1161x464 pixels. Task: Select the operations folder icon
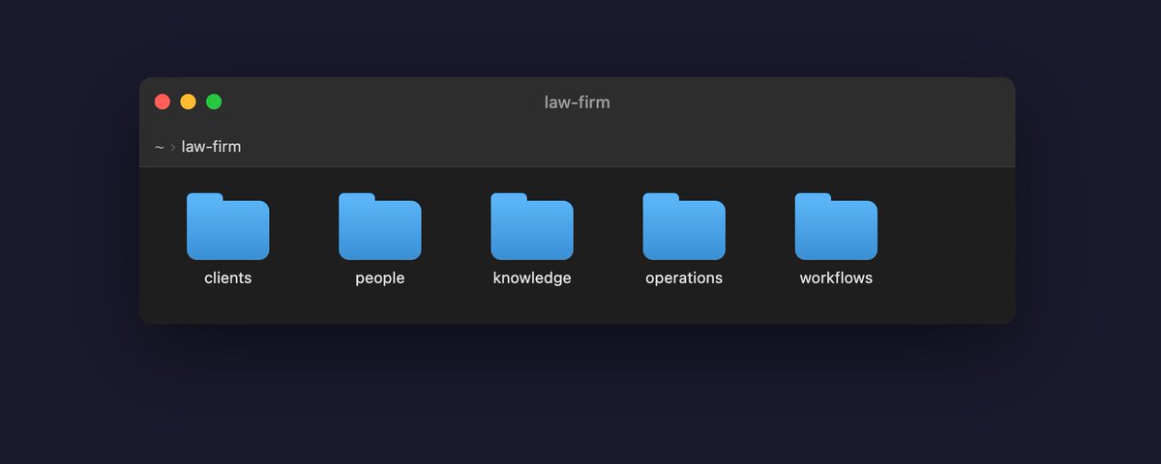coord(684,227)
